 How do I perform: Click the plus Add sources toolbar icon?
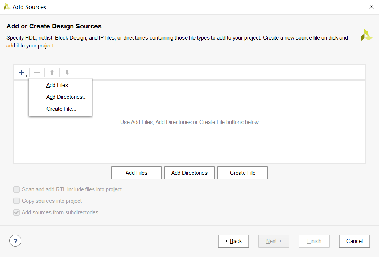click(x=22, y=73)
